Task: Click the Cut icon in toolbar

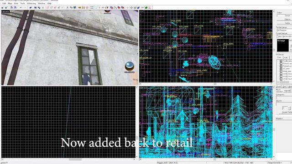Action: click(68, 8)
